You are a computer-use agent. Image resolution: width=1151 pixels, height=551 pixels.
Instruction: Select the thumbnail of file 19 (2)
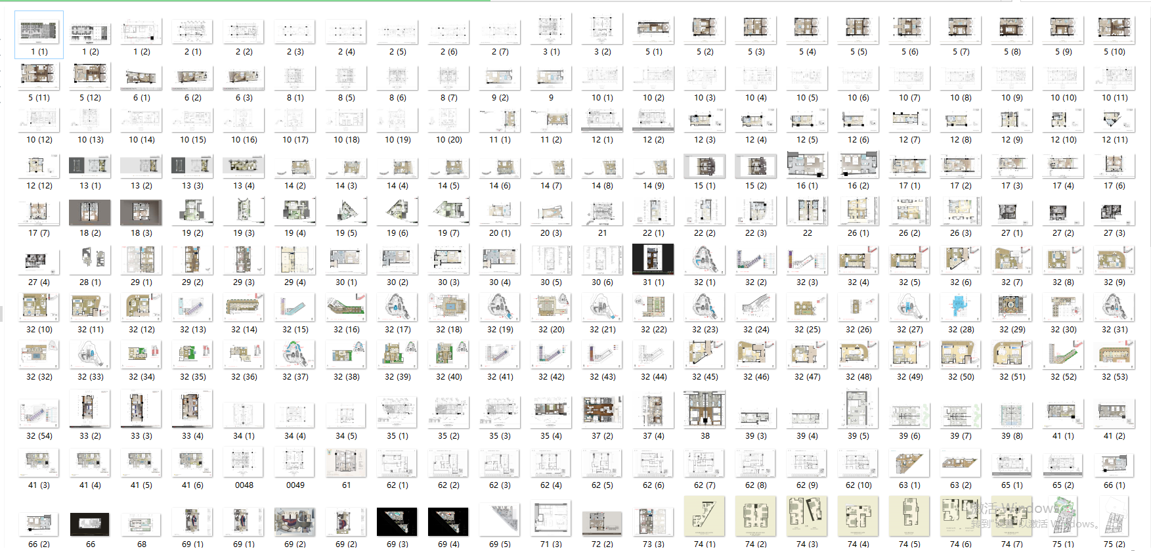[192, 211]
